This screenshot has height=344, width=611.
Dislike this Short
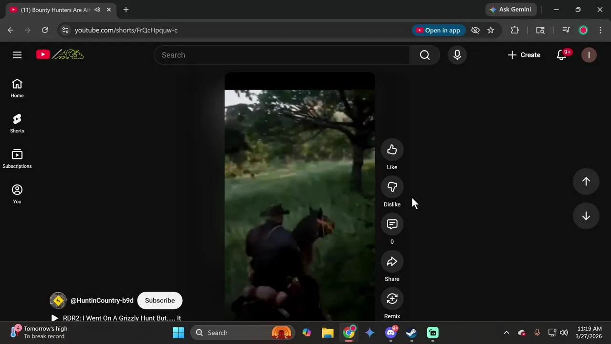tap(392, 187)
